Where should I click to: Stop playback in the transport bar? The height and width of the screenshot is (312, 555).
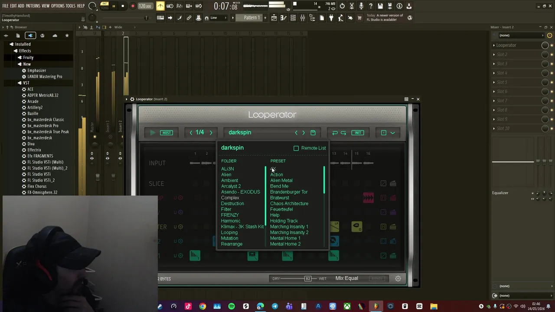123,6
